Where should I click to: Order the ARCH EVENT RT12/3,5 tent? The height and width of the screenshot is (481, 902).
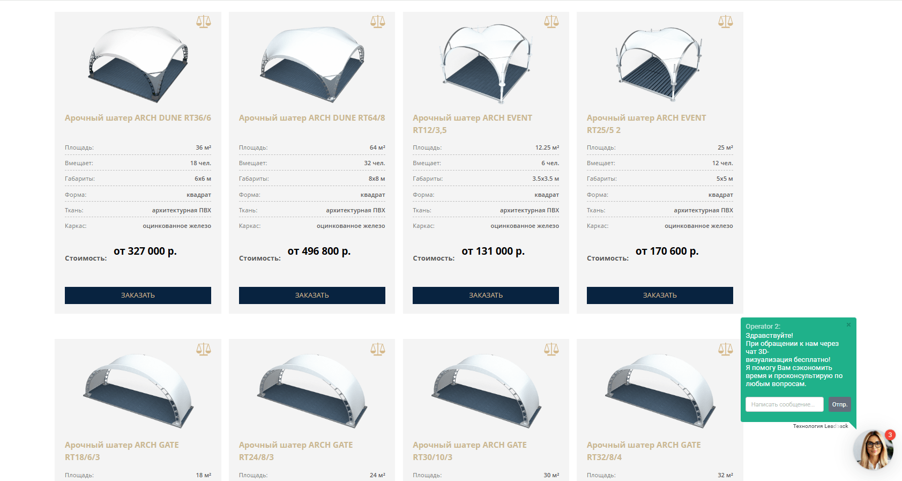(x=486, y=295)
